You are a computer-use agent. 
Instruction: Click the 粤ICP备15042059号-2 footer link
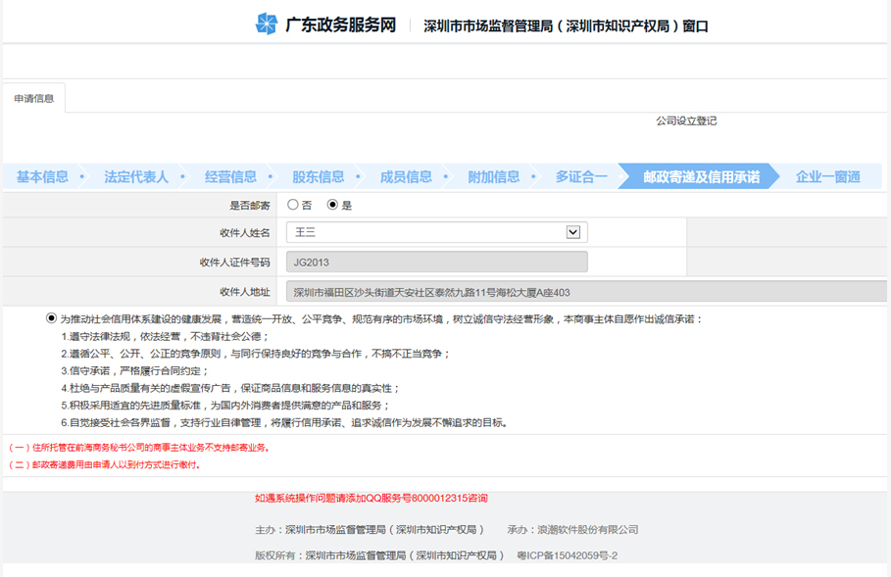click(x=568, y=555)
